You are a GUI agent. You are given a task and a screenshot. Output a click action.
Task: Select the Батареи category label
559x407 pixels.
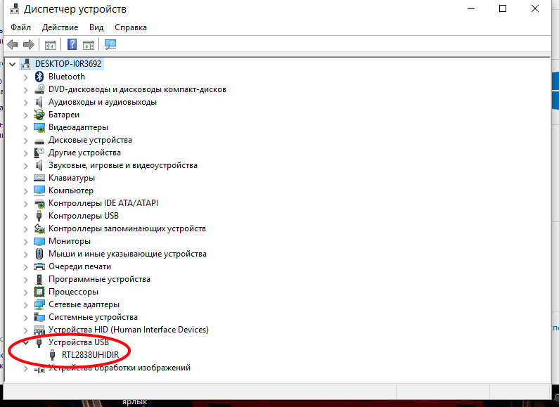64,115
